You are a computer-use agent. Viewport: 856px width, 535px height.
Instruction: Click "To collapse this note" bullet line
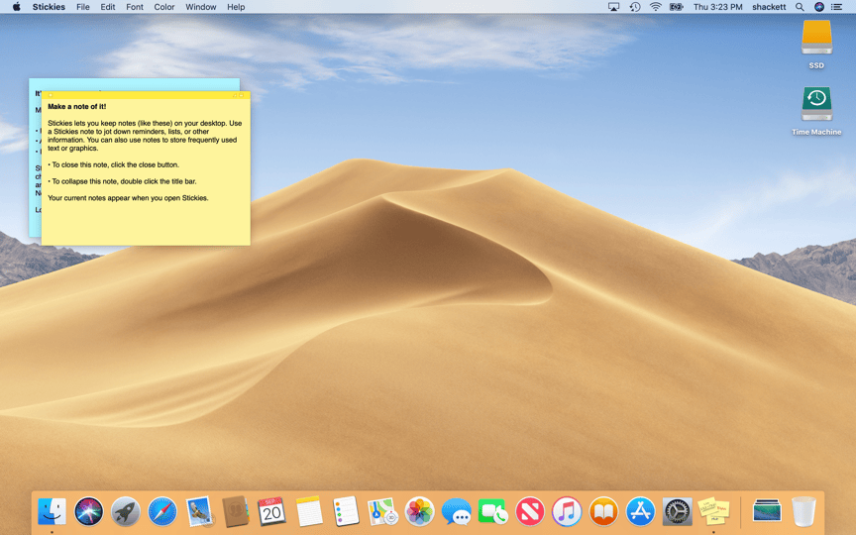click(x=122, y=181)
